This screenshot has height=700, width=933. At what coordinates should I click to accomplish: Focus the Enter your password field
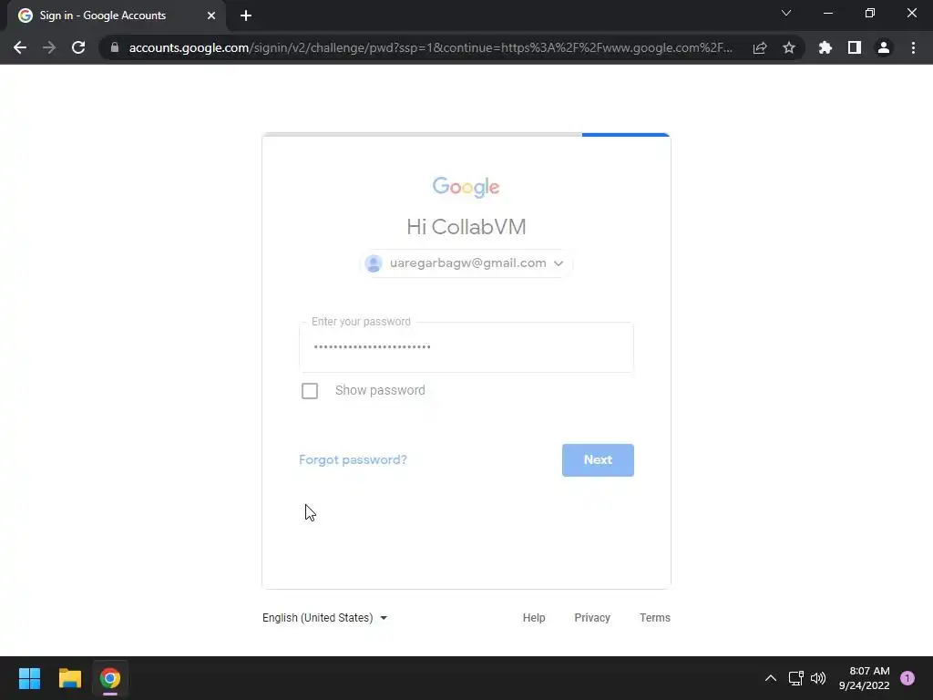point(466,347)
